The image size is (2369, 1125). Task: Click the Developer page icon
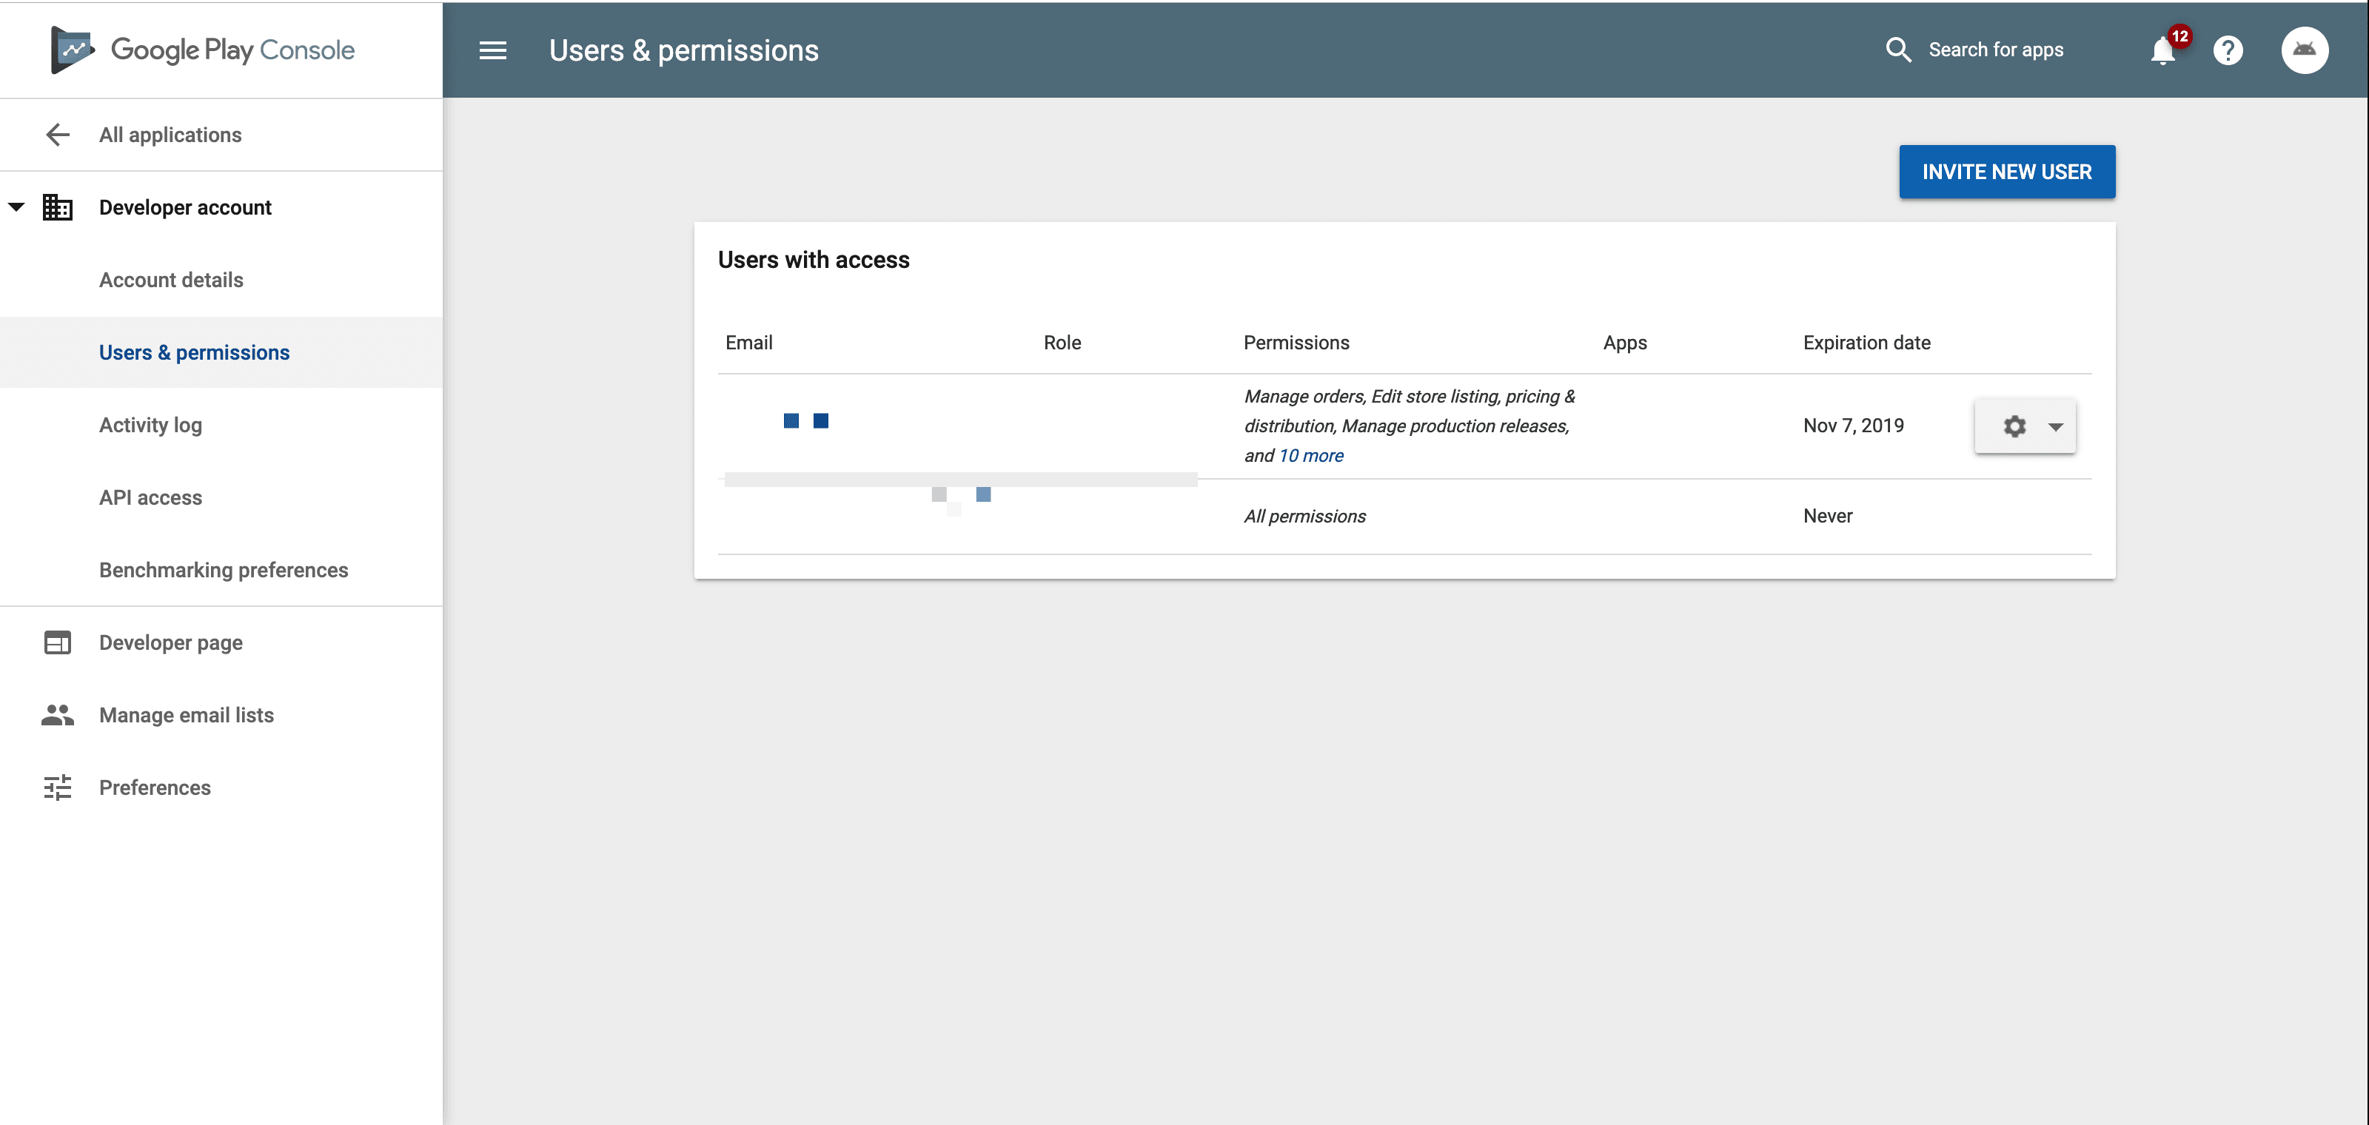57,642
